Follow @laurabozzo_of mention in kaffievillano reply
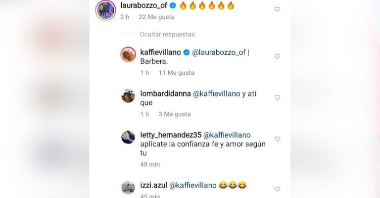380x198 pixels. coord(219,52)
